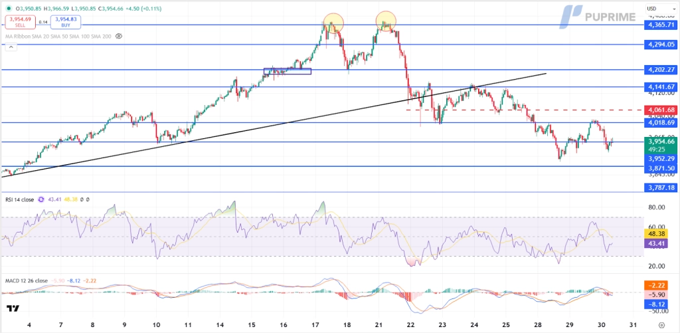Click the open price O3,950.85 value
This screenshot has height=333, width=680.
pos(30,8)
